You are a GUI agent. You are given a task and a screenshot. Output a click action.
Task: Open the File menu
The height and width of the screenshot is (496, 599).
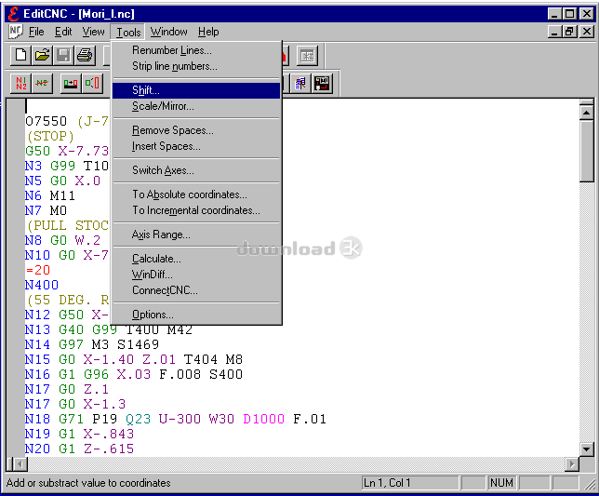coord(36,32)
